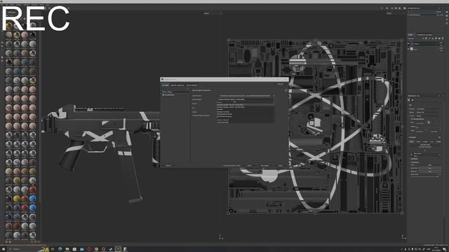Viewport: 449px width, 252px height.
Task: Open the layer stack channel dropdown beside the layer icons
Action: tap(412, 38)
